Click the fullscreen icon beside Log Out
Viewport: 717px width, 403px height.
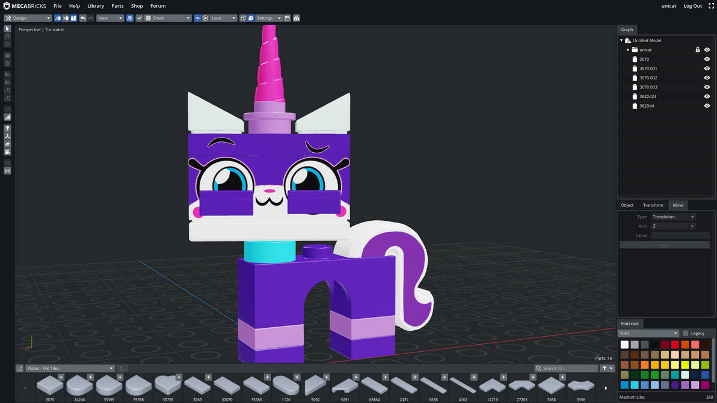pos(711,6)
